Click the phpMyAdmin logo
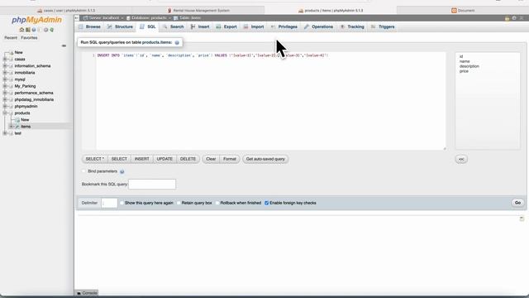Screen dimensions: 529x298 point(36,20)
